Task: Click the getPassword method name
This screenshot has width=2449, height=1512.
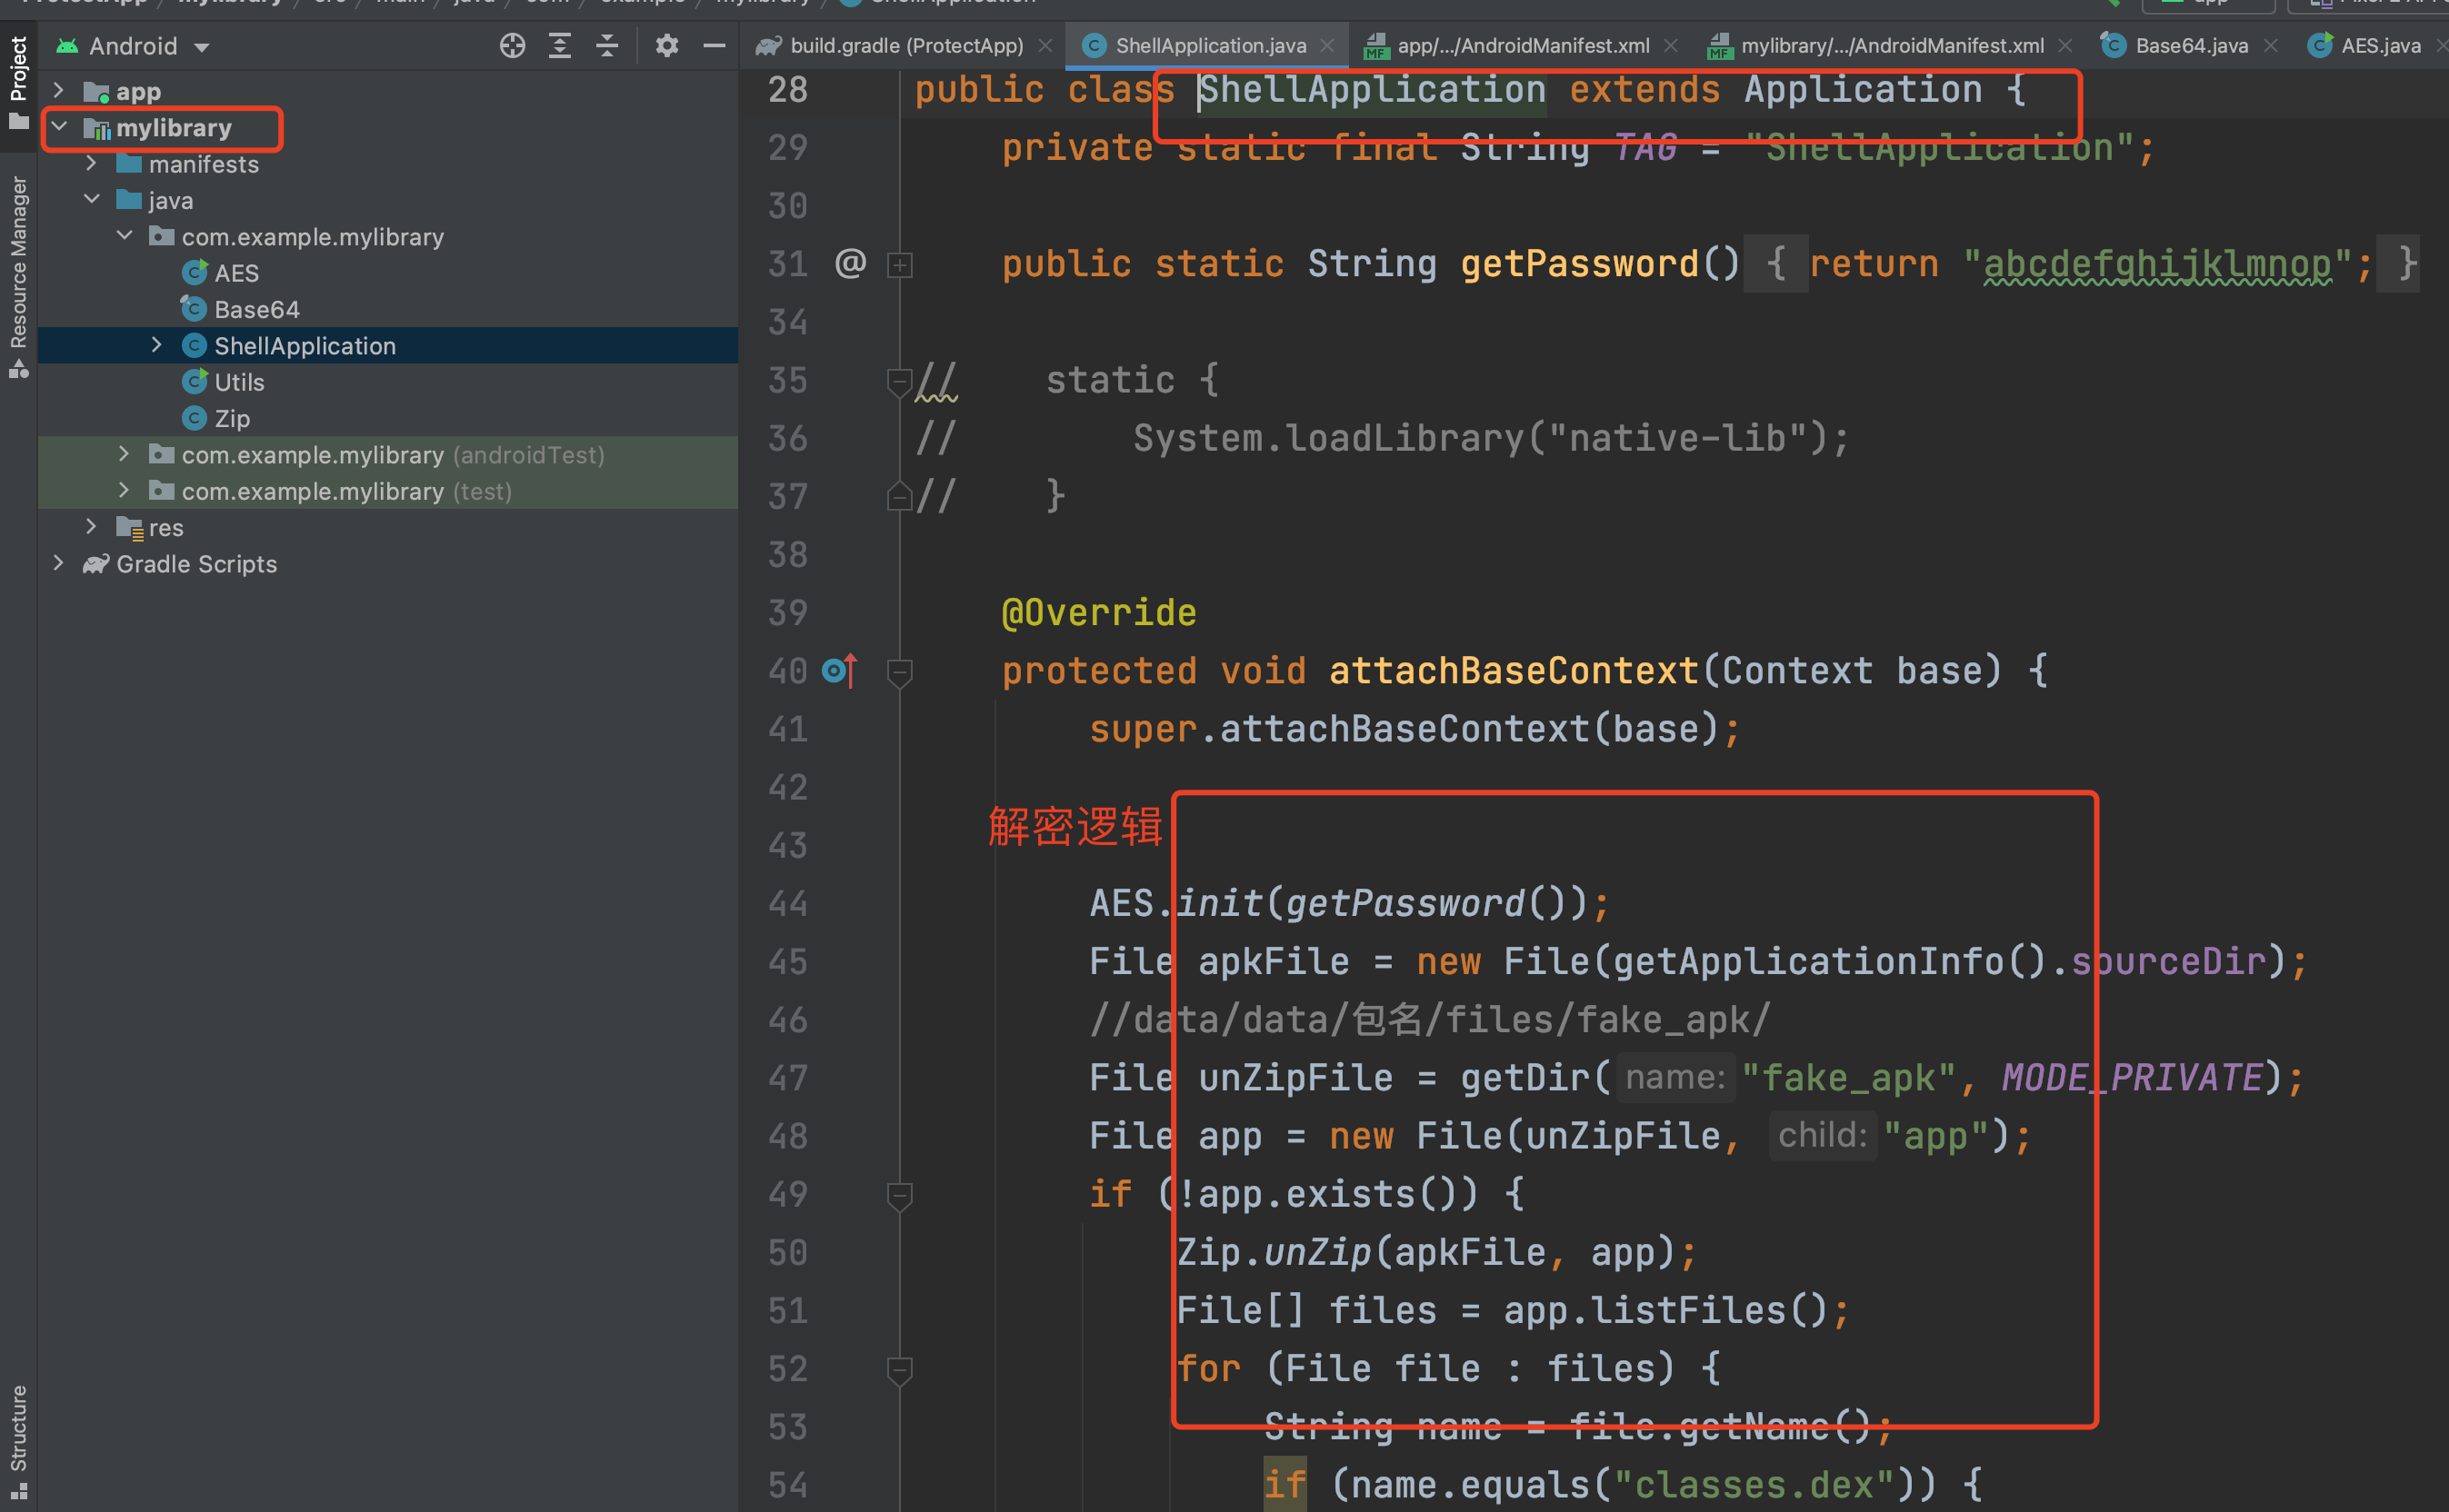Action: tap(1580, 264)
